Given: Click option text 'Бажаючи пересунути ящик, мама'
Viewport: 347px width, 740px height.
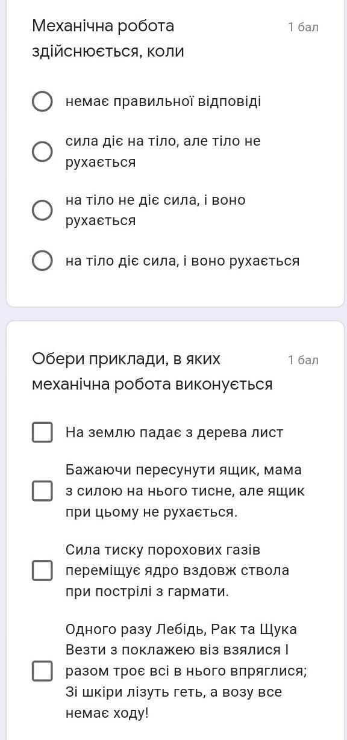Looking at the screenshot, I should pyautogui.click(x=184, y=470).
